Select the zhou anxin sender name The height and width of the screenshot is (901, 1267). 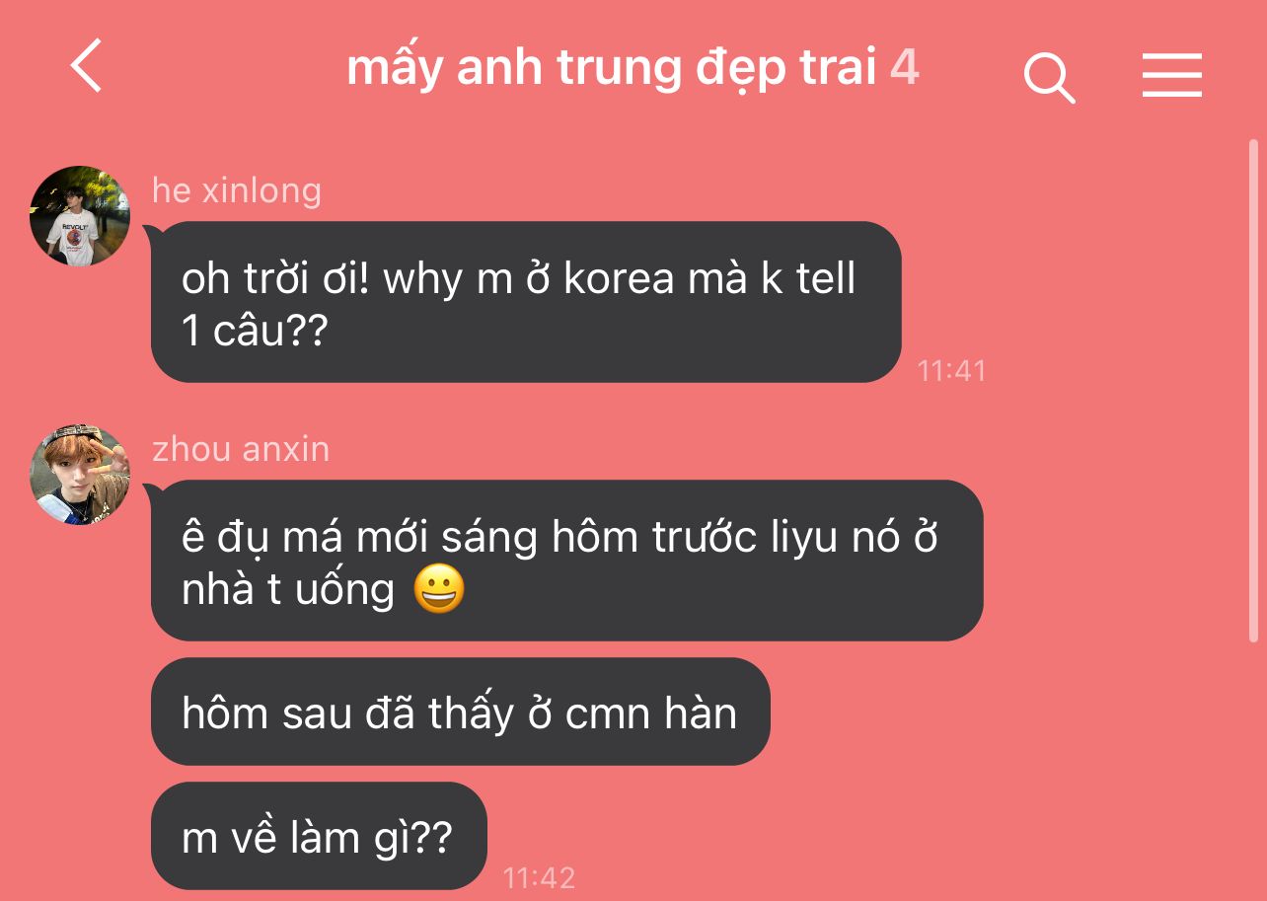[x=241, y=449]
